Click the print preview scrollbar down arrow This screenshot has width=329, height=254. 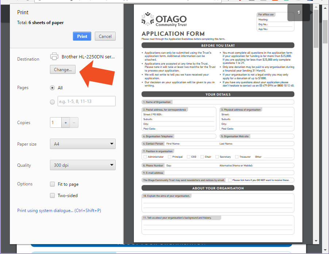(316, 241)
